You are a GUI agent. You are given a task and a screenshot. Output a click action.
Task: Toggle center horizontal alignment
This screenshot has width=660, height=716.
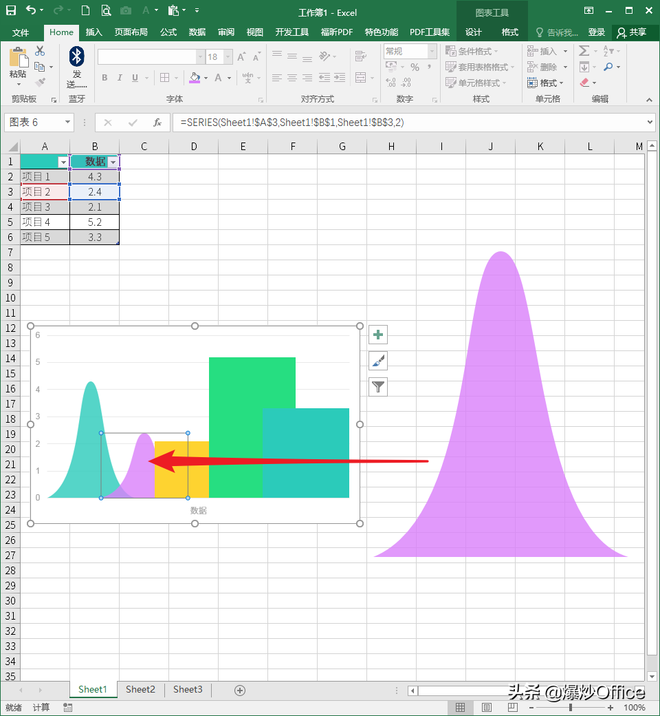tap(292, 78)
